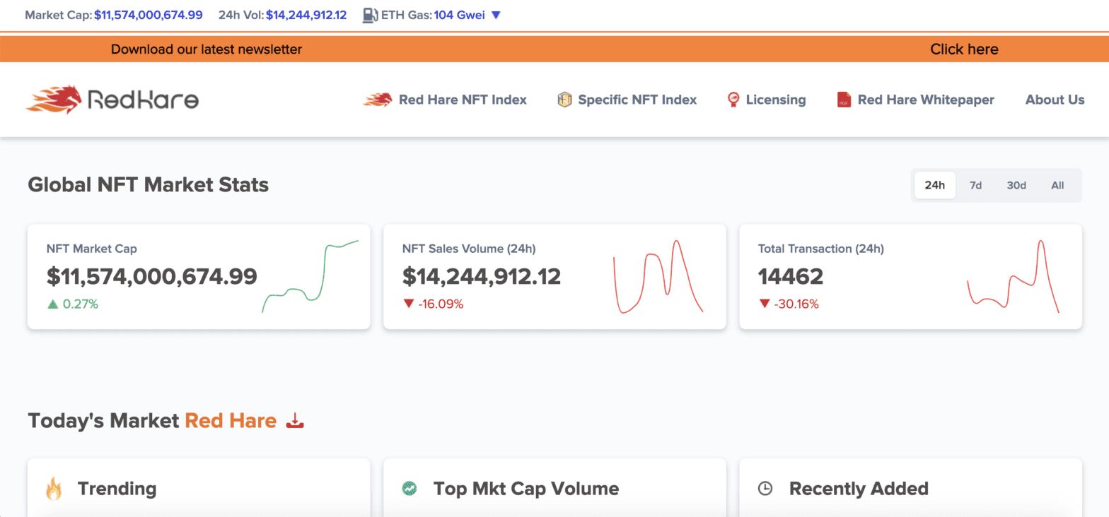1109x517 pixels.
Task: Go to the Licensing page
Action: [x=776, y=100]
